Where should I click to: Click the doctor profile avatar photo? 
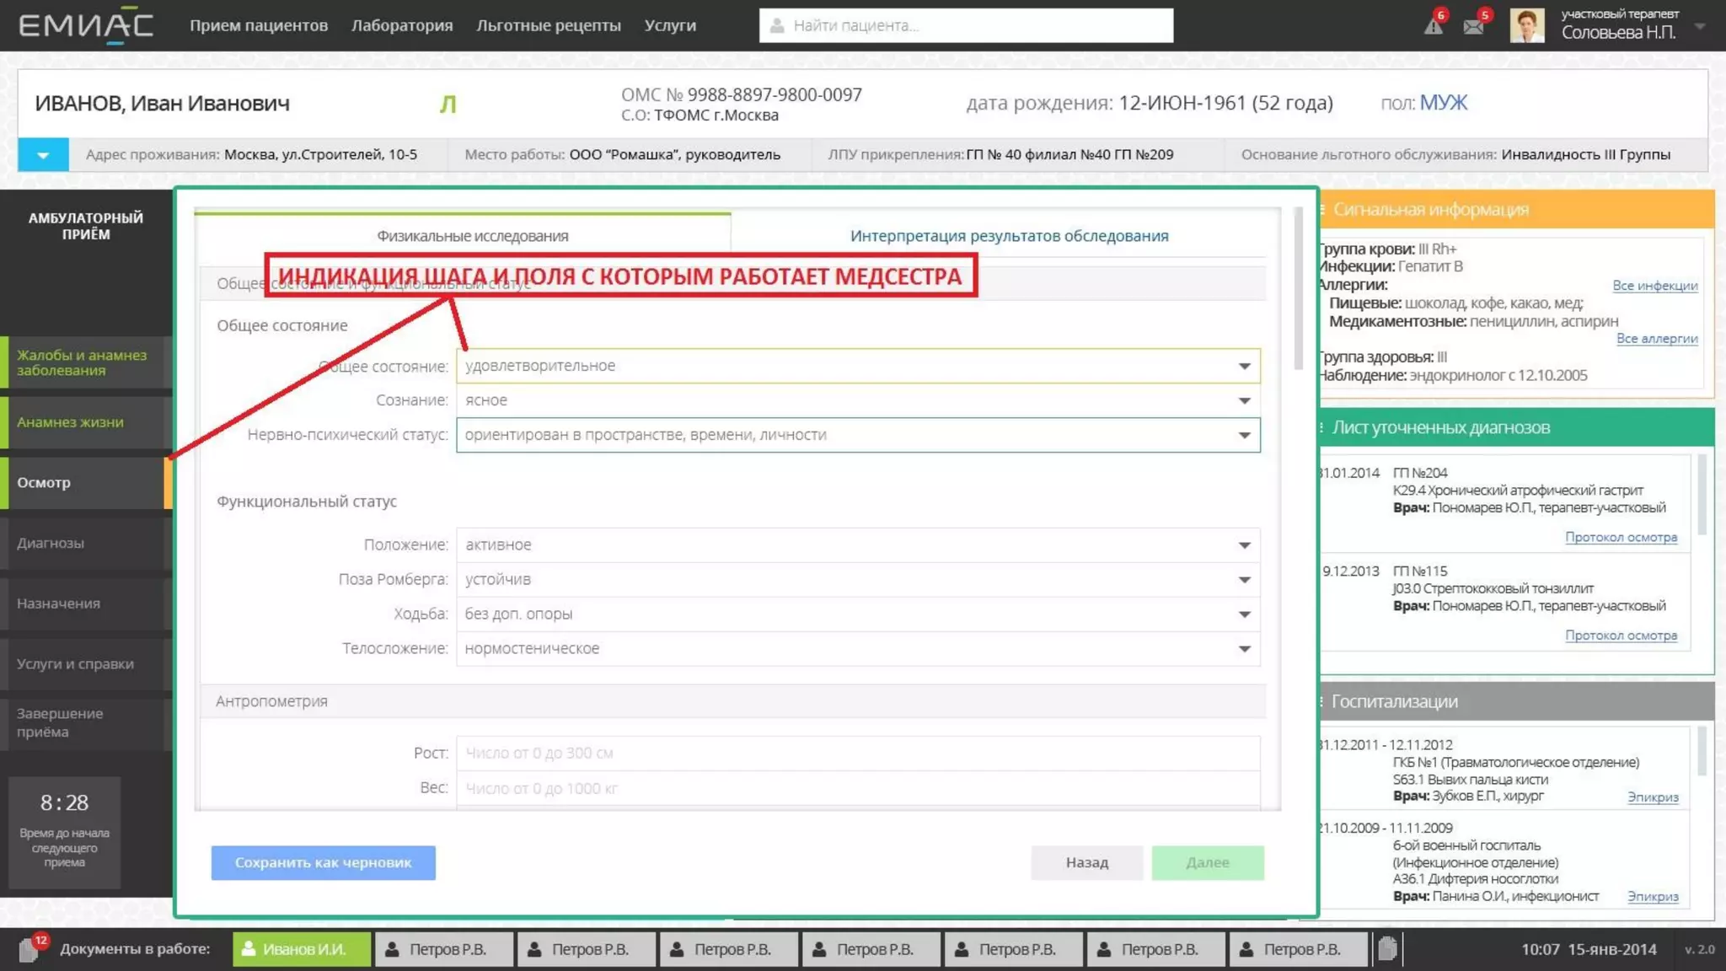pos(1526,25)
